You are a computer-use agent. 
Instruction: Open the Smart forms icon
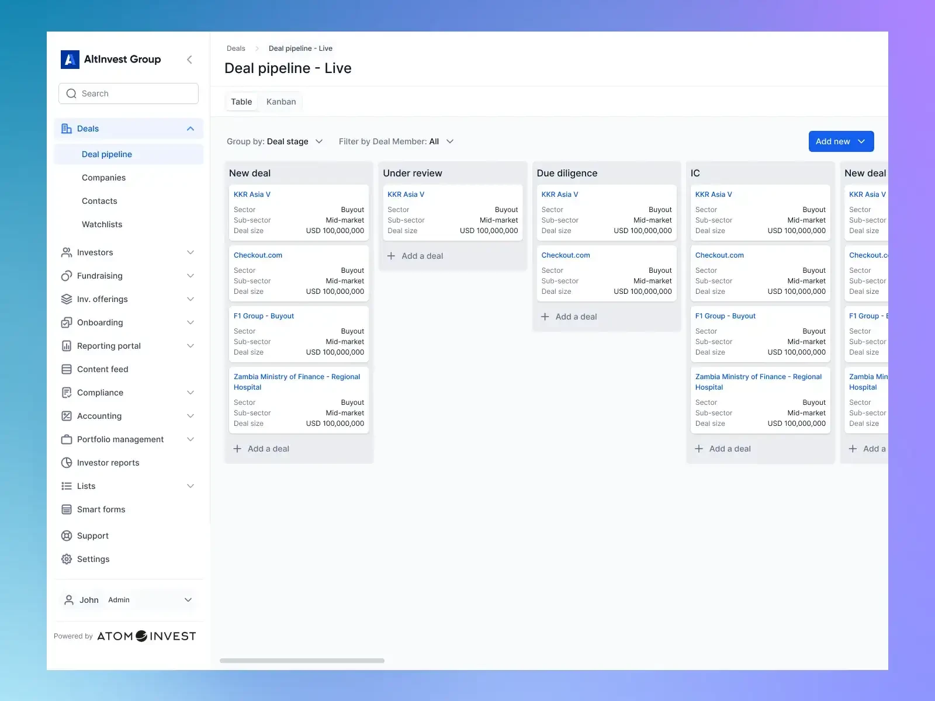pyautogui.click(x=66, y=509)
